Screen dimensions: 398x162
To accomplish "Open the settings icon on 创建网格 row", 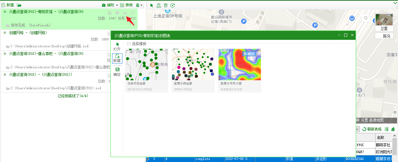I will coord(109,34).
